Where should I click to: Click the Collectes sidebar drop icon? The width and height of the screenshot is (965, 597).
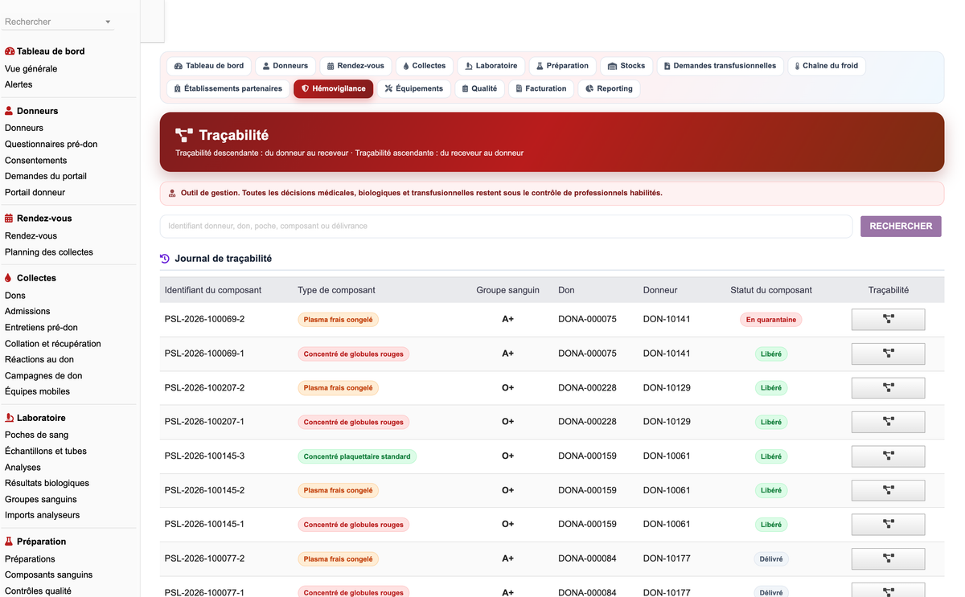click(9, 278)
